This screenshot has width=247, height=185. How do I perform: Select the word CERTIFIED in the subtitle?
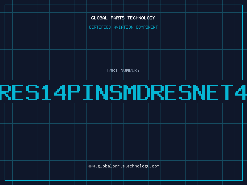point(100,27)
